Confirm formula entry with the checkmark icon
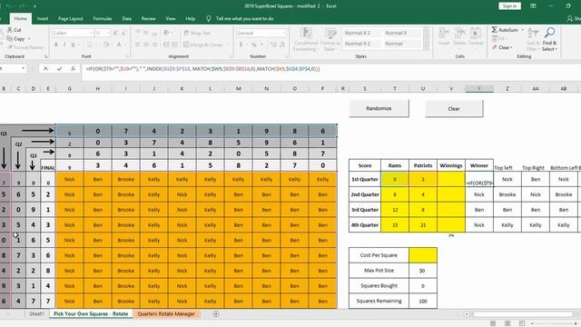 tap(59, 69)
